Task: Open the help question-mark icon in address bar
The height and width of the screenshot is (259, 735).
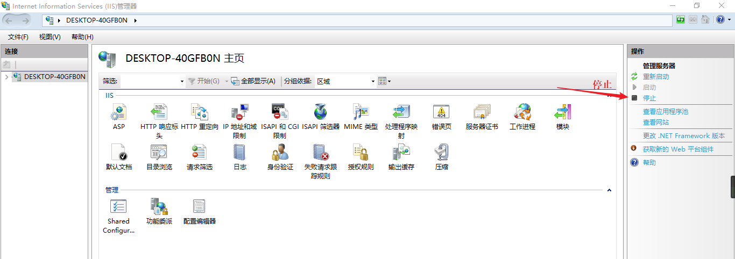Action: (x=720, y=20)
